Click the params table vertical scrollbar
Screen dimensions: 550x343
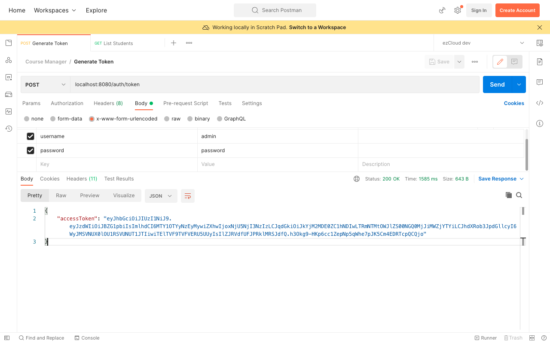(x=527, y=154)
